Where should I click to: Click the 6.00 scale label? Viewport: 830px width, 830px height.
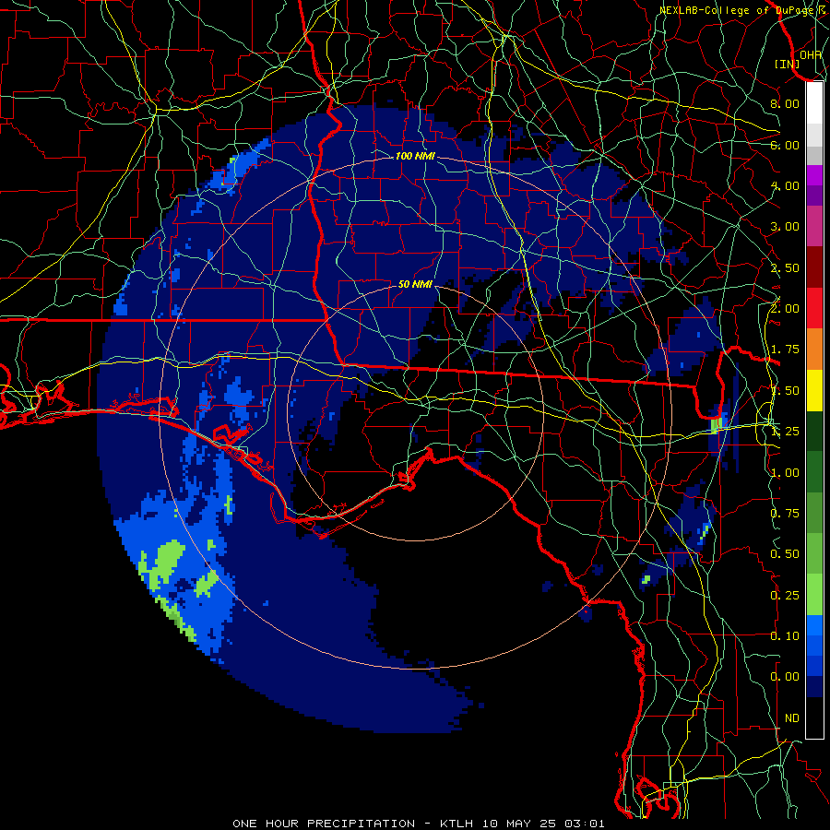pos(785,145)
